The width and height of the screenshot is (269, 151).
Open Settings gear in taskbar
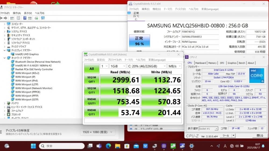point(192,146)
